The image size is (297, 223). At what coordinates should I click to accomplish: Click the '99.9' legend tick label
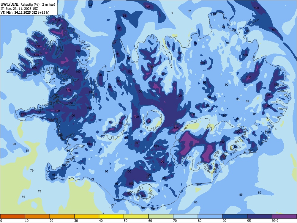pyautogui.click(x=275, y=221)
